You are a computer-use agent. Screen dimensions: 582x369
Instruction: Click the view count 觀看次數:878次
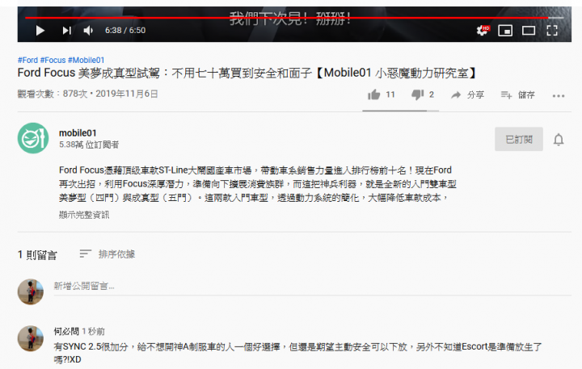[53, 94]
